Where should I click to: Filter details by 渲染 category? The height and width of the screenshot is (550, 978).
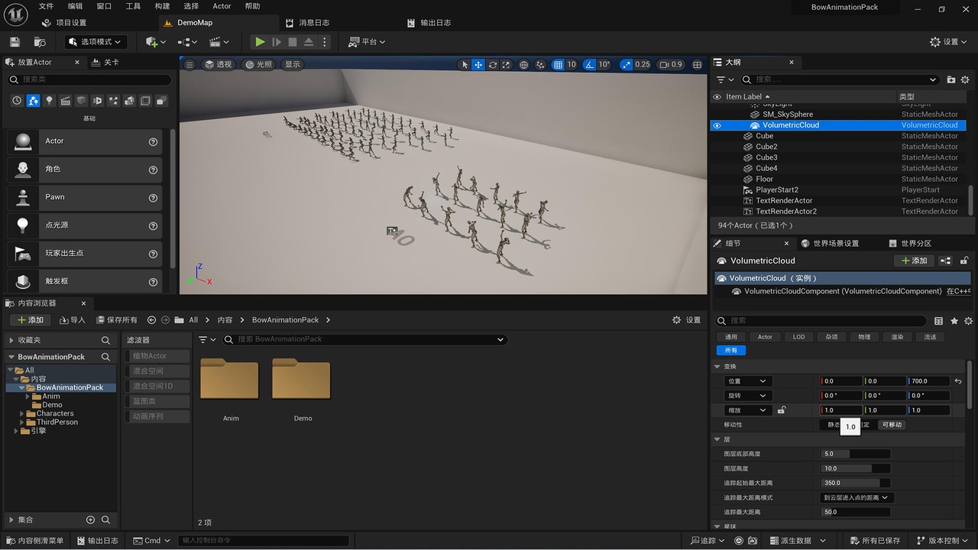coord(897,337)
